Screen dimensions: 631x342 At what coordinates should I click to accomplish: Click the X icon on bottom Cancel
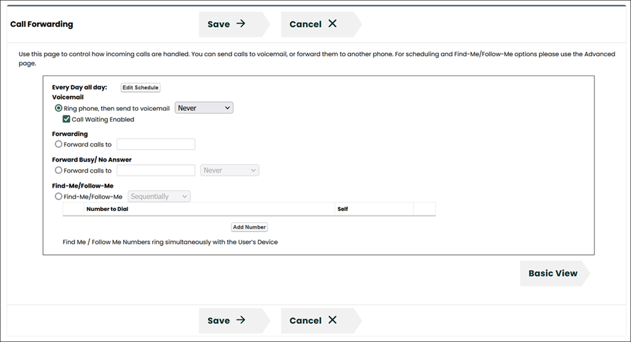tap(333, 320)
